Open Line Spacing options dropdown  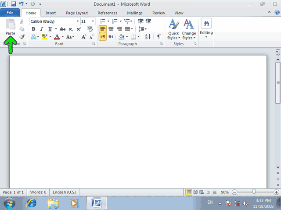(143, 29)
